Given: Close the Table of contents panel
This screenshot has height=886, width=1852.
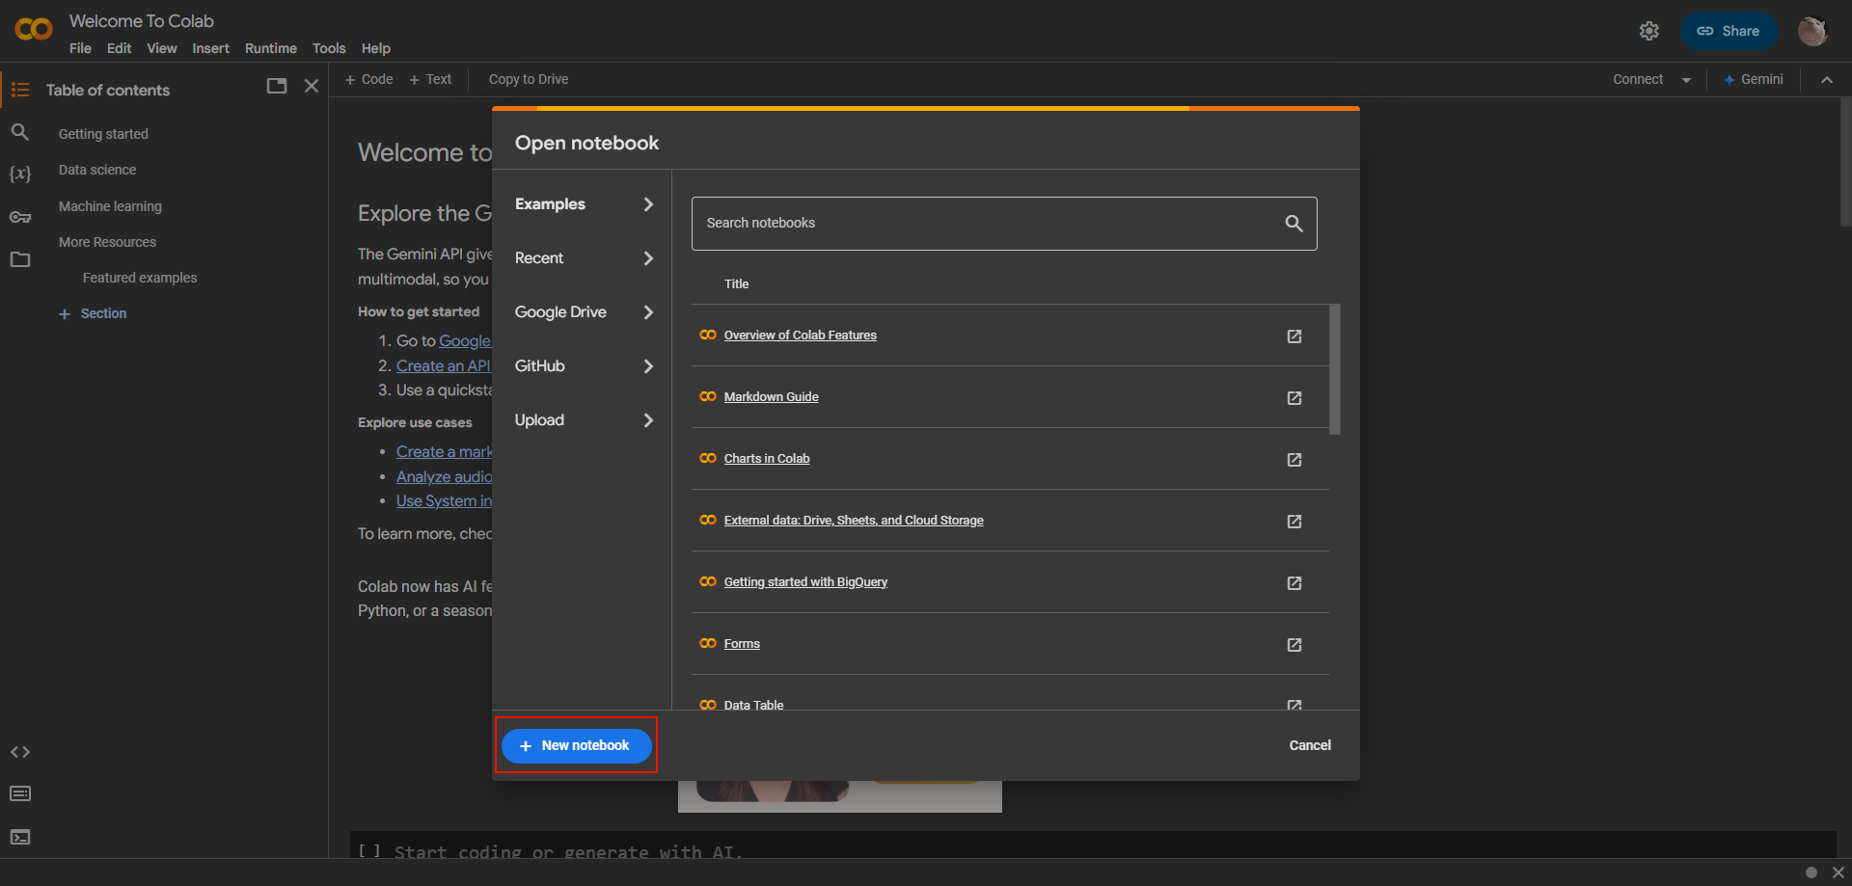Looking at the screenshot, I should [x=312, y=86].
